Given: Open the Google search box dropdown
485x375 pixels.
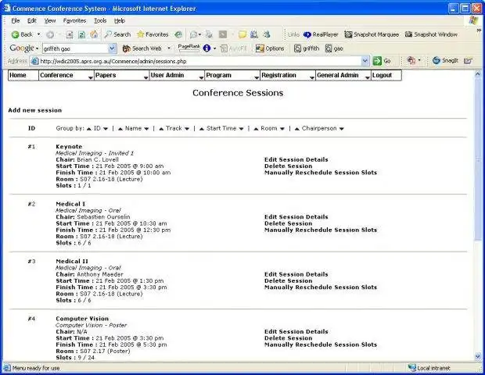Looking at the screenshot, I should pos(113,48).
